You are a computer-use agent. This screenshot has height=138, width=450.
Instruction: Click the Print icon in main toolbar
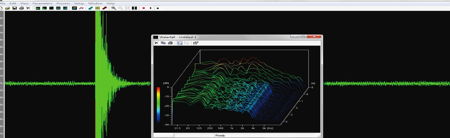click(x=21, y=8)
